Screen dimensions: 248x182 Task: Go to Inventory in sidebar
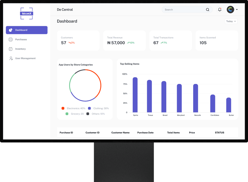click(x=20, y=49)
